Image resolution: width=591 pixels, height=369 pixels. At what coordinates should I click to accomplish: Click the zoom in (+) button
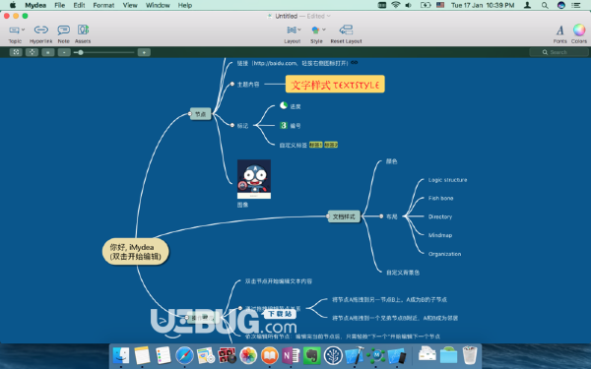point(144,52)
